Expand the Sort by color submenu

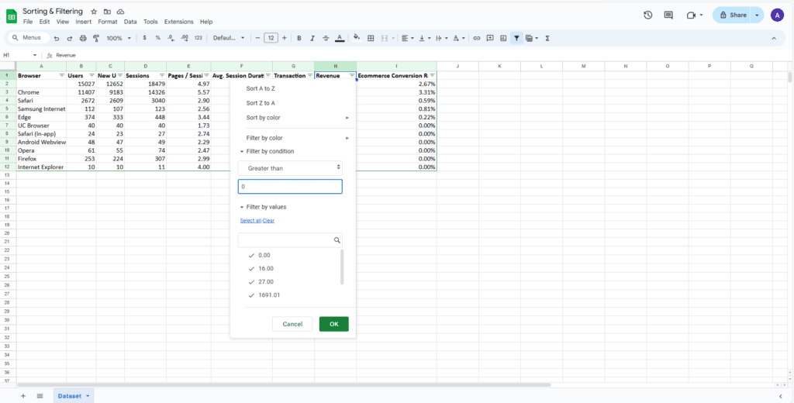click(347, 118)
